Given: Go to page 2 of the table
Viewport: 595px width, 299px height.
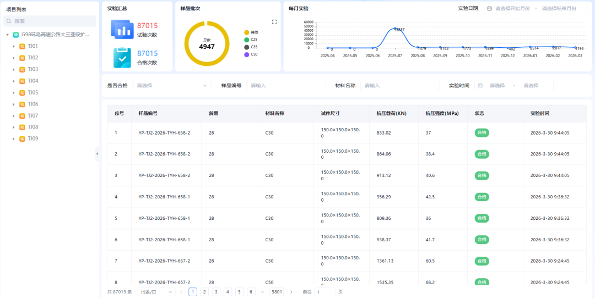Looking at the screenshot, I should pos(204,292).
